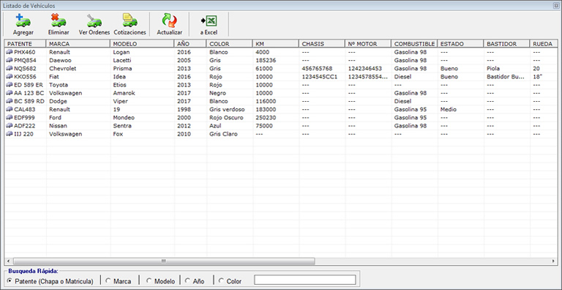The width and height of the screenshot is (562, 290).
Task: Click car icon beside EDF999
Action: (x=10, y=118)
